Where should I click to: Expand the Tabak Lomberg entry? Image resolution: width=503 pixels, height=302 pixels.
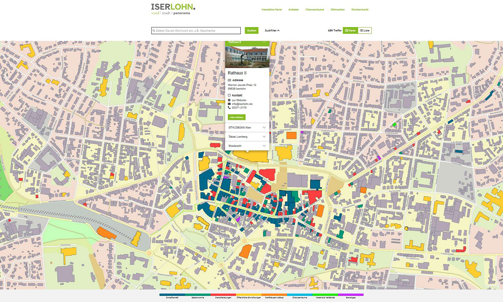tap(247, 137)
